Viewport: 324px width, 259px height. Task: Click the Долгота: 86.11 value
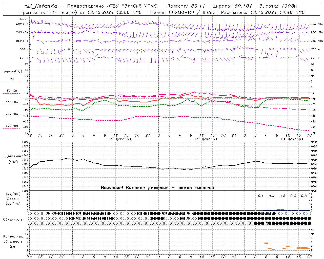(x=186, y=6)
